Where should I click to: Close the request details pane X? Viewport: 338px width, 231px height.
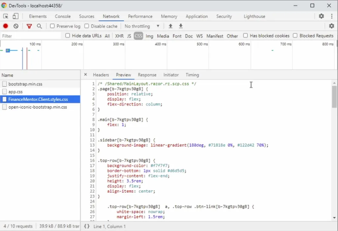85,74
